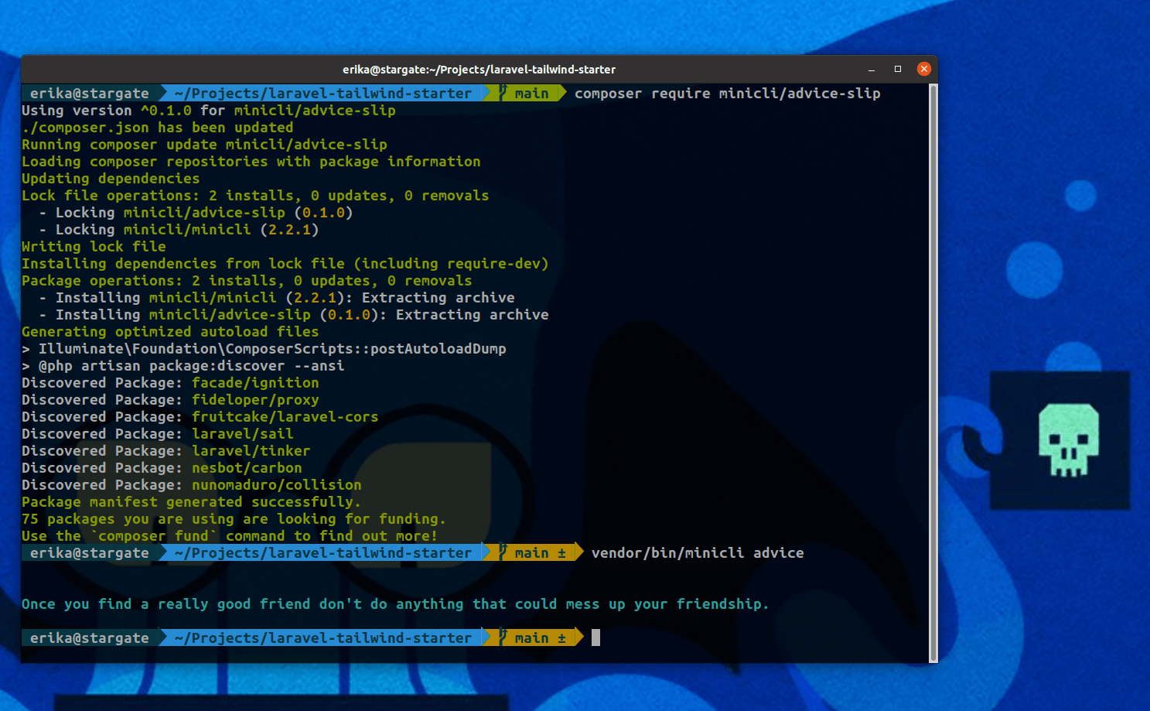Click the chevron after the laravel-tailwind-starter path
Viewport: 1150px width, 711px height.
coord(486,93)
